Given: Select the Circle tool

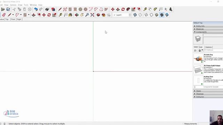Looking at the screenshot, I should click(x=80, y=9).
